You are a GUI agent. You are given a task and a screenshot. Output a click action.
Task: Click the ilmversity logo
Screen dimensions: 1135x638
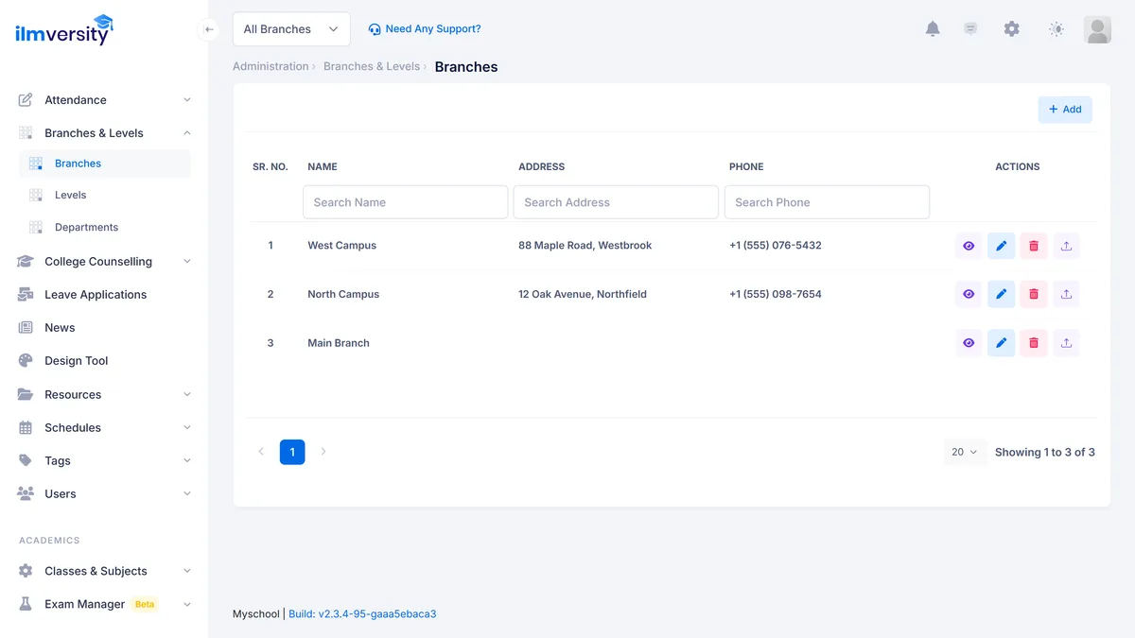point(64,29)
